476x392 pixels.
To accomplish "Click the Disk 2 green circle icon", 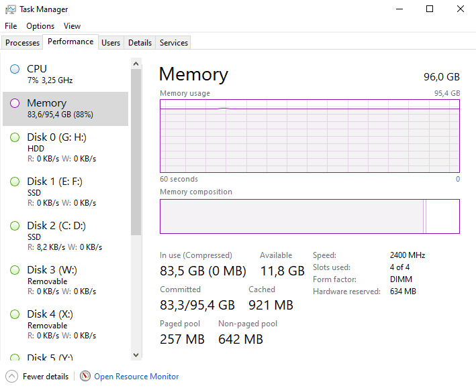I will [15, 226].
